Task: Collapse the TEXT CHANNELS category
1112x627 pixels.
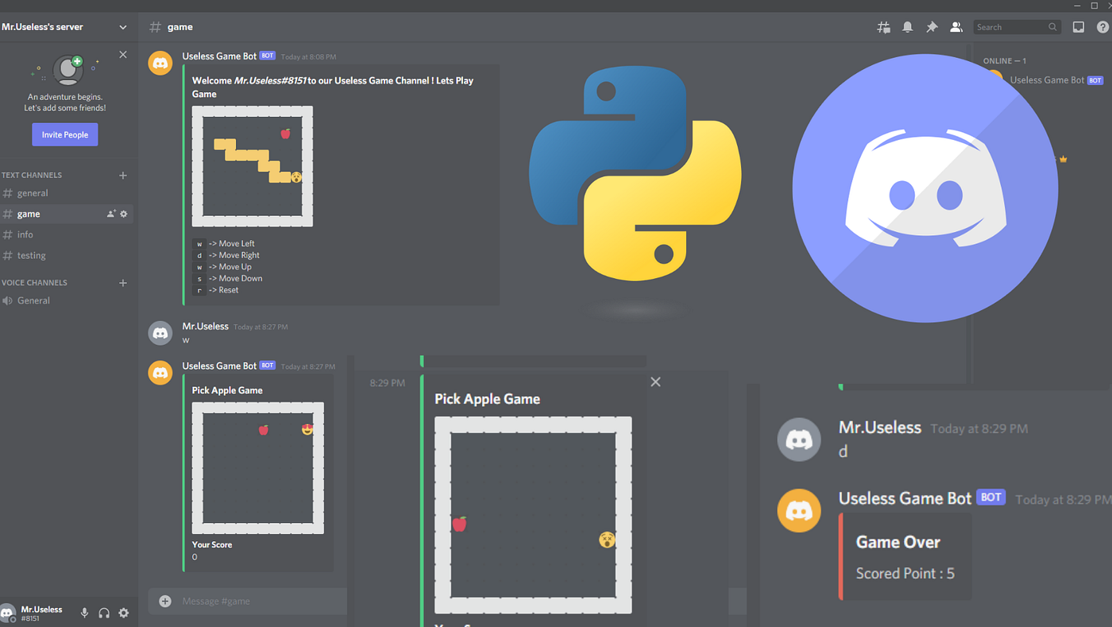Action: click(x=32, y=175)
